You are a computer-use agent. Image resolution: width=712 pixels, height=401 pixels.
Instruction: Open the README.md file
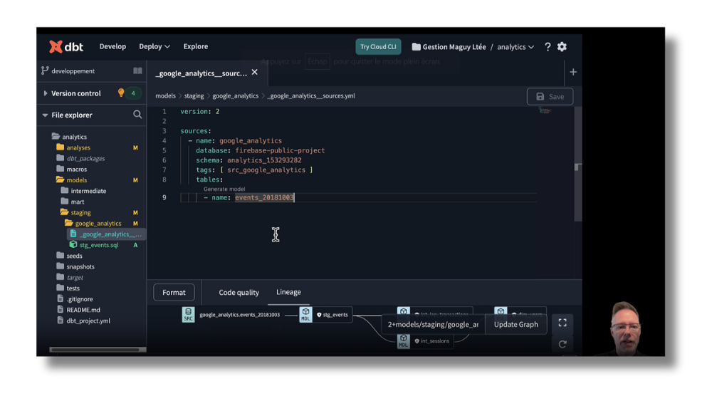[x=78, y=310]
